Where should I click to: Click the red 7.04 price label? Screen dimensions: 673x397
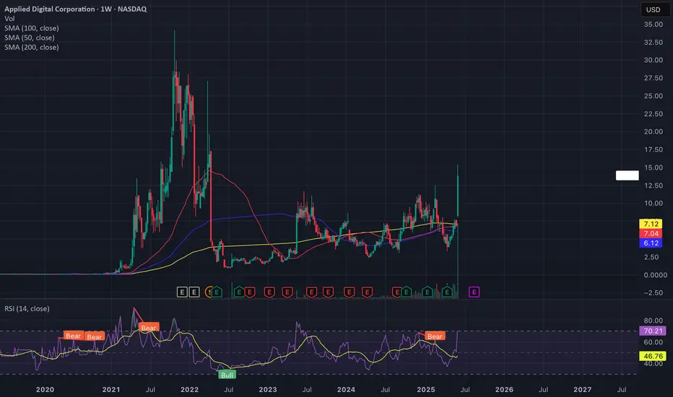(651, 233)
